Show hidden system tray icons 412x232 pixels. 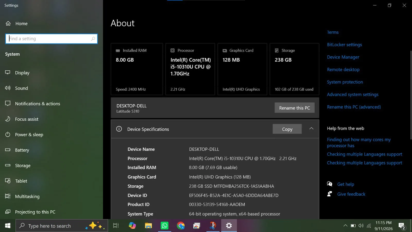tap(345, 226)
